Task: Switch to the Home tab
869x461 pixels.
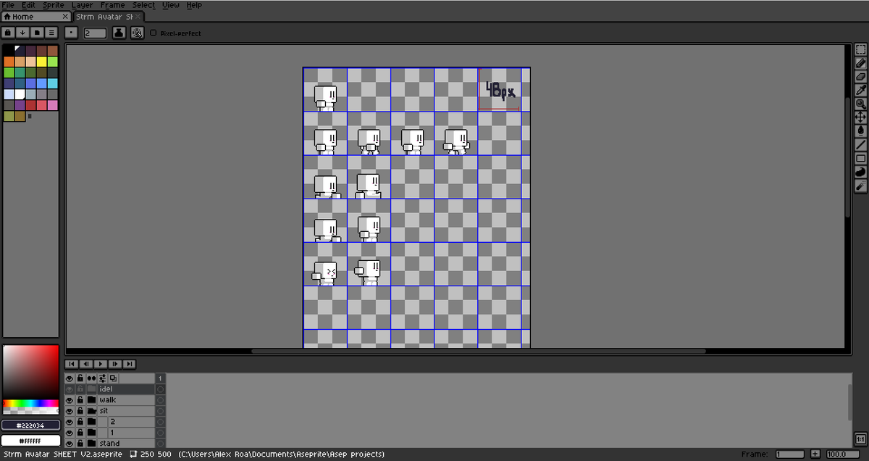Action: click(36, 17)
